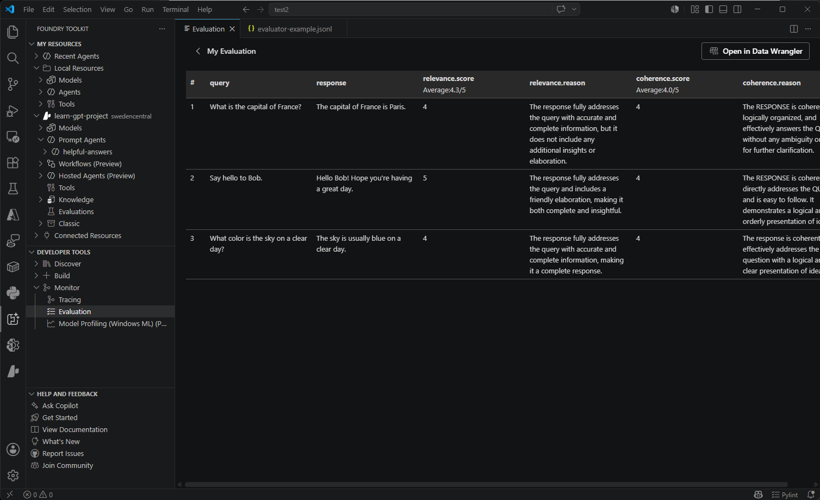This screenshot has height=500, width=820.
Task: Collapse the Local Resources node
Action: coord(36,68)
